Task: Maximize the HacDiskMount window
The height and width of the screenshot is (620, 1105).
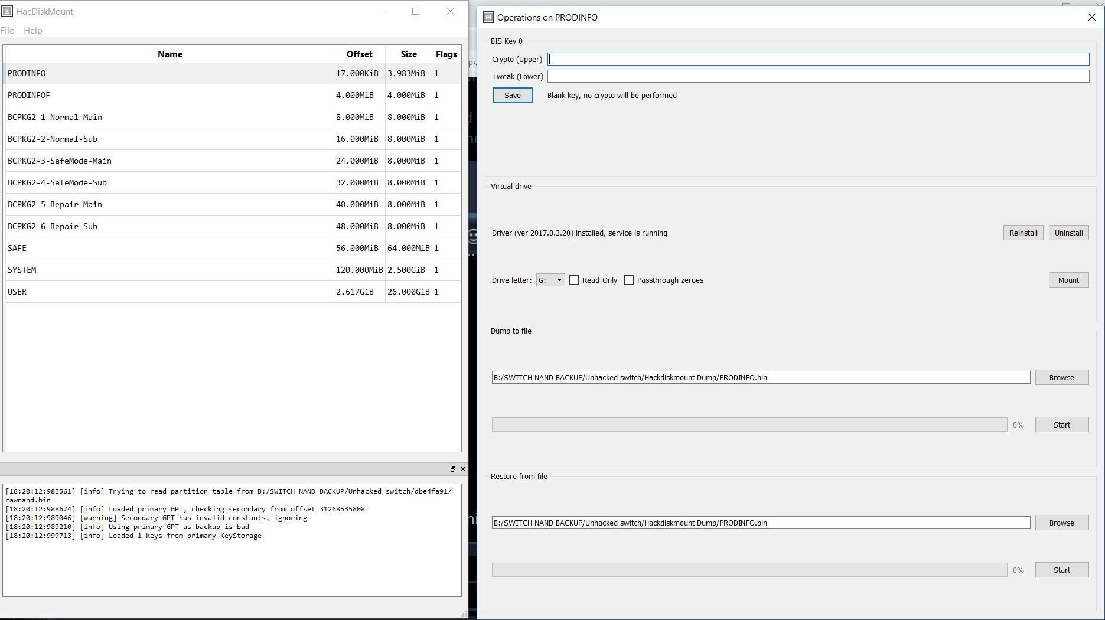Action: [416, 11]
